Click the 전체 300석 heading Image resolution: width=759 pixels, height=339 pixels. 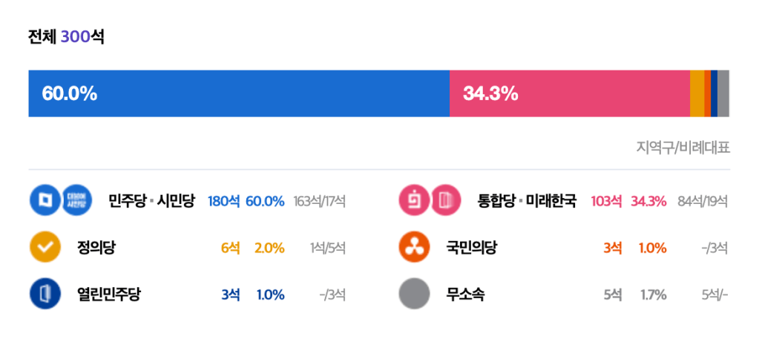[66, 37]
